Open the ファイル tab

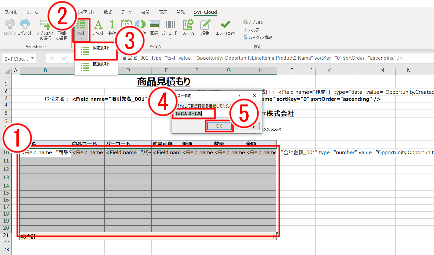pyautogui.click(x=11, y=12)
